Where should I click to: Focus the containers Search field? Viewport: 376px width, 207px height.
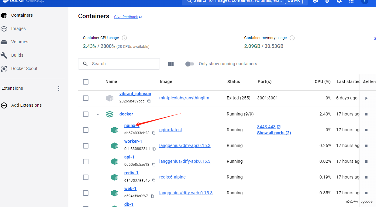pyautogui.click(x=119, y=64)
